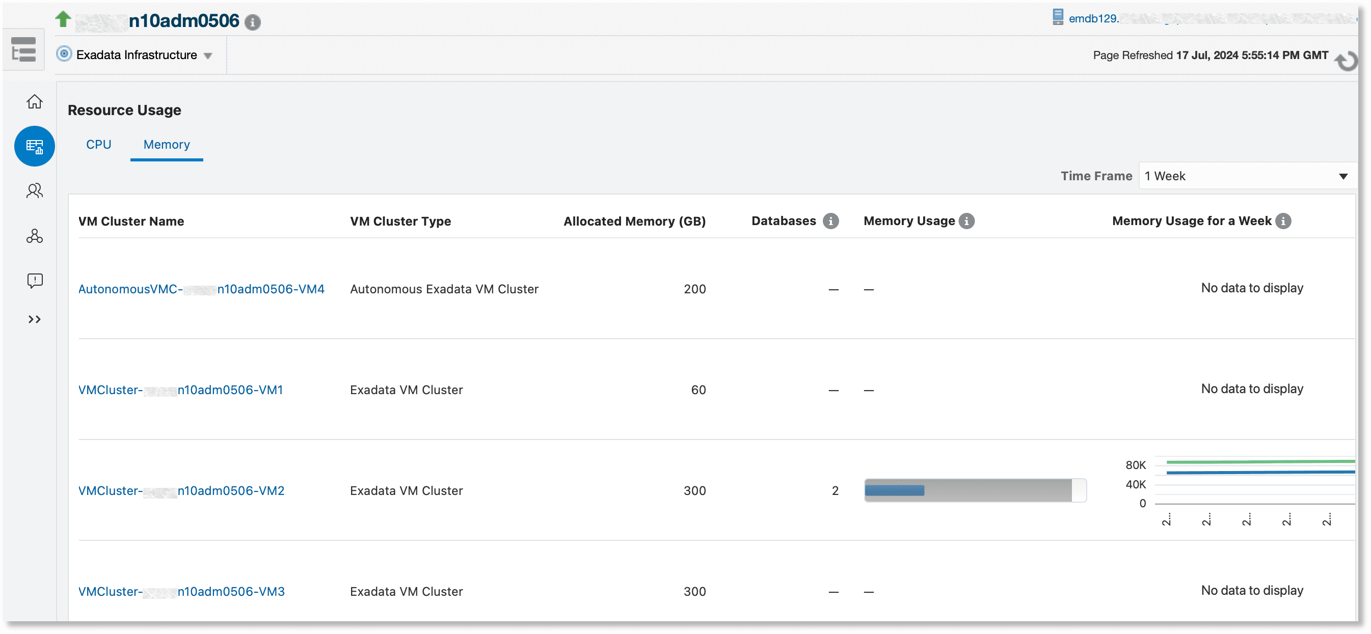This screenshot has width=1371, height=634.
Task: Click the Home icon in the left sidebar
Action: pyautogui.click(x=34, y=101)
